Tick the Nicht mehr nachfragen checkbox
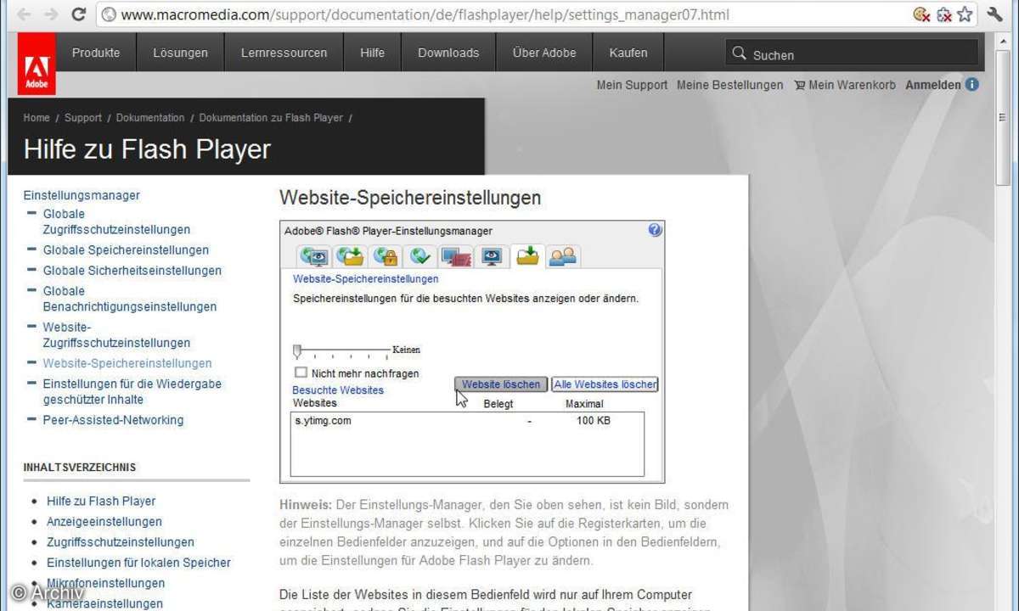 coord(301,373)
